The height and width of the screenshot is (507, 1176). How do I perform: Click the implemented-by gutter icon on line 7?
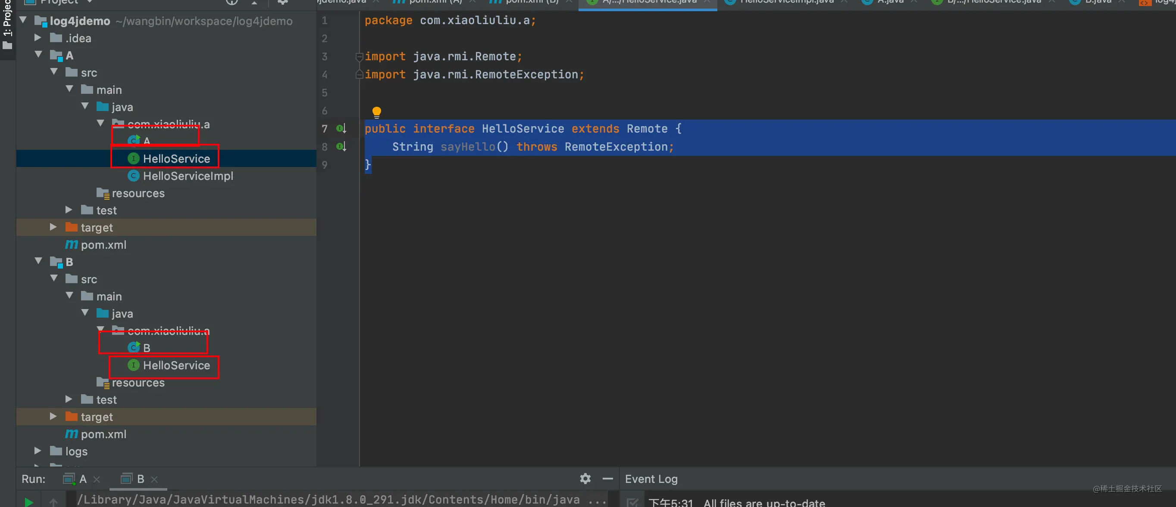341,129
